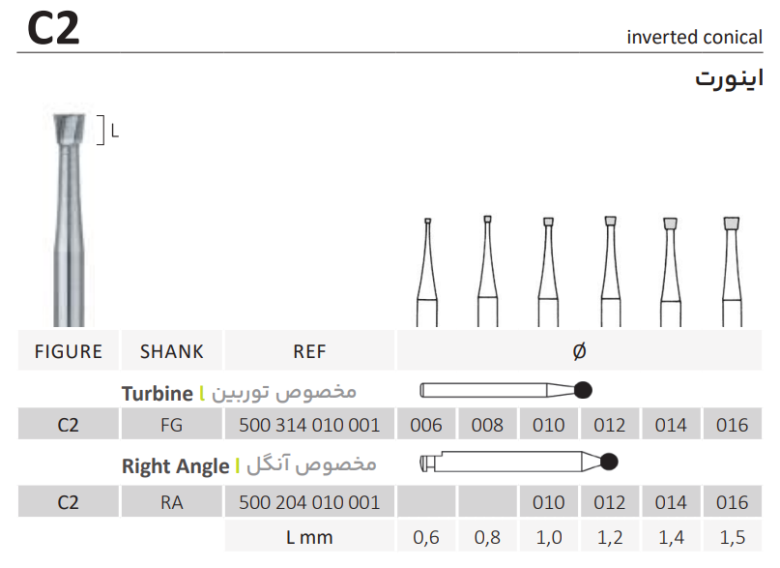The image size is (780, 568).
Task: Select reference number 500 204 010 001
Action: 309,502
